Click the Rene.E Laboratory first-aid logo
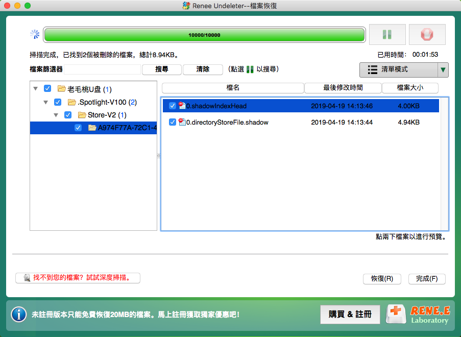The height and width of the screenshot is (337, 461). click(418, 314)
